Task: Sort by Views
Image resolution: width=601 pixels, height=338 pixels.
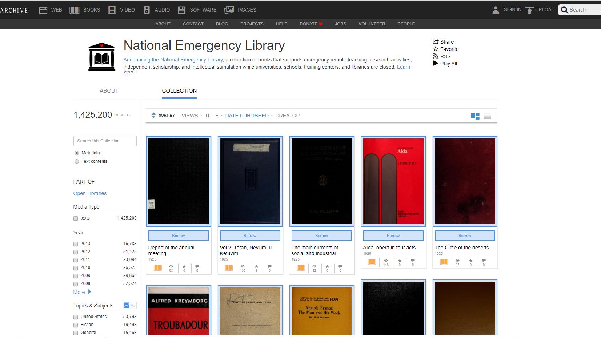Action: [189, 116]
